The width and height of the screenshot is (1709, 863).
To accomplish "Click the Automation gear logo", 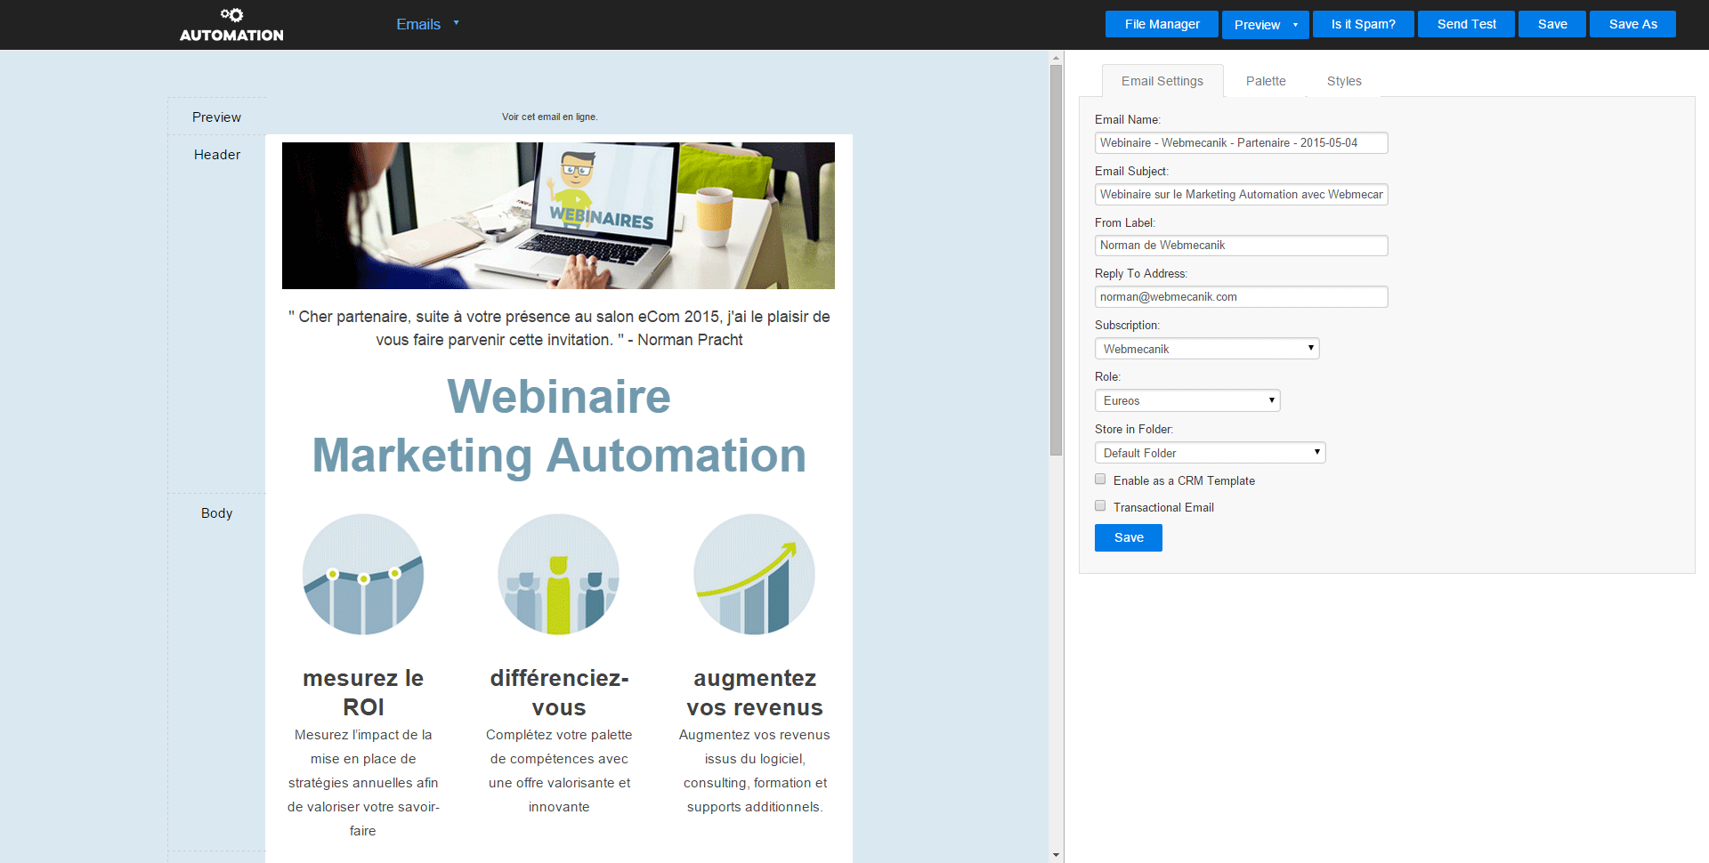I will click(231, 24).
